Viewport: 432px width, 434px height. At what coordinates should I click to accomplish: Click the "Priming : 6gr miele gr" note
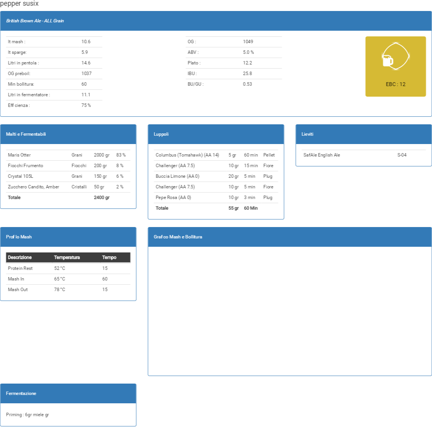click(27, 415)
